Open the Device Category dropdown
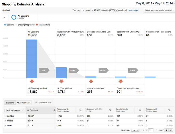Viewport: 175px width, 134px height. pos(15,110)
